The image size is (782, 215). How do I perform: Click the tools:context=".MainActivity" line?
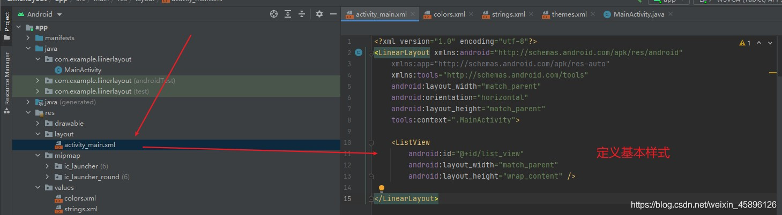click(x=456, y=120)
